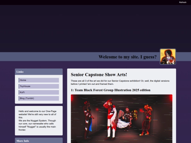191x143 pixels.
Task: Click the 'More Info' panel header
Action: (39, 141)
